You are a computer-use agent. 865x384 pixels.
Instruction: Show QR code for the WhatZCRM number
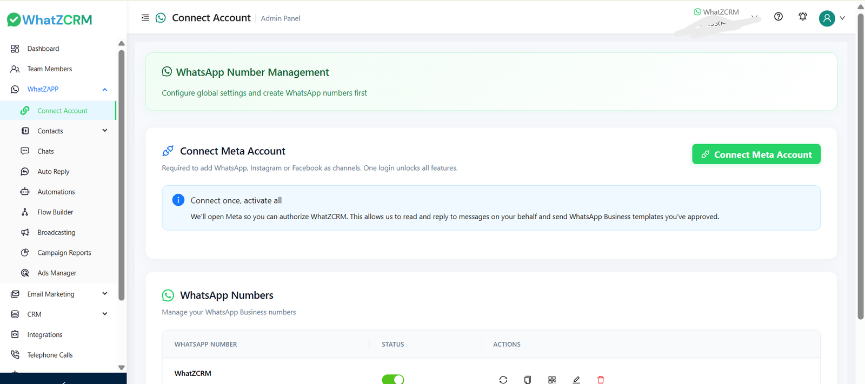(552, 380)
